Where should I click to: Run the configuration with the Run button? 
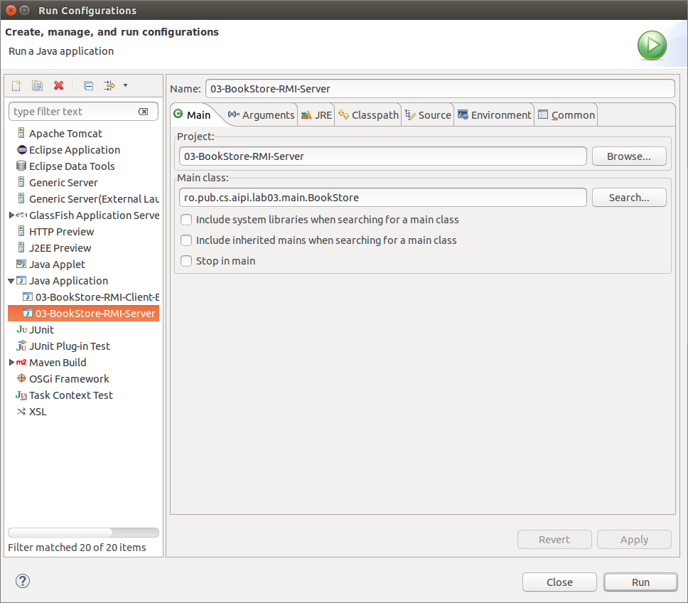pyautogui.click(x=640, y=582)
